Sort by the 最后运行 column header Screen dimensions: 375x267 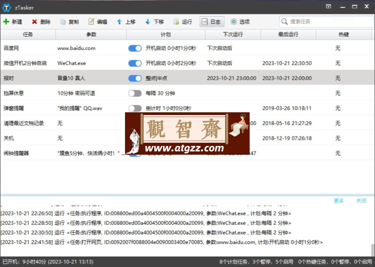(288, 34)
